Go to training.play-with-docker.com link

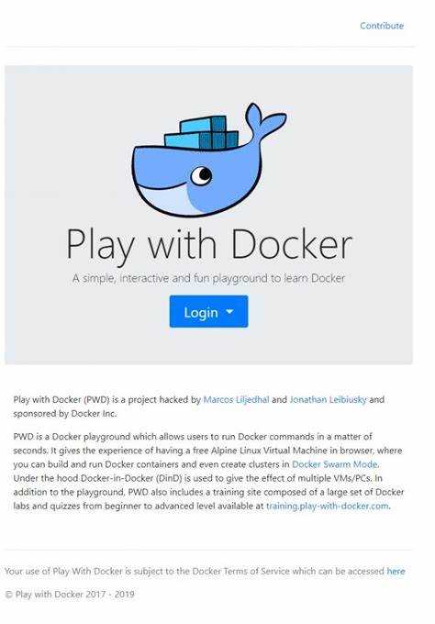pyautogui.click(x=327, y=507)
